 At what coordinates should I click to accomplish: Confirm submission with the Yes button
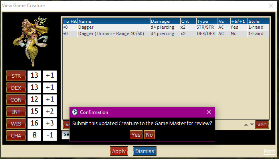click(136, 135)
